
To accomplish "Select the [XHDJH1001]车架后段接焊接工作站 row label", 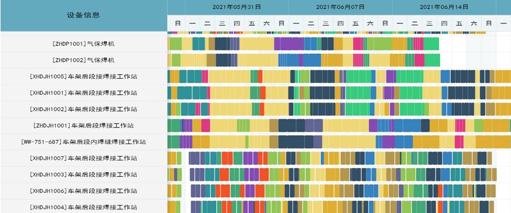I will click(84, 93).
